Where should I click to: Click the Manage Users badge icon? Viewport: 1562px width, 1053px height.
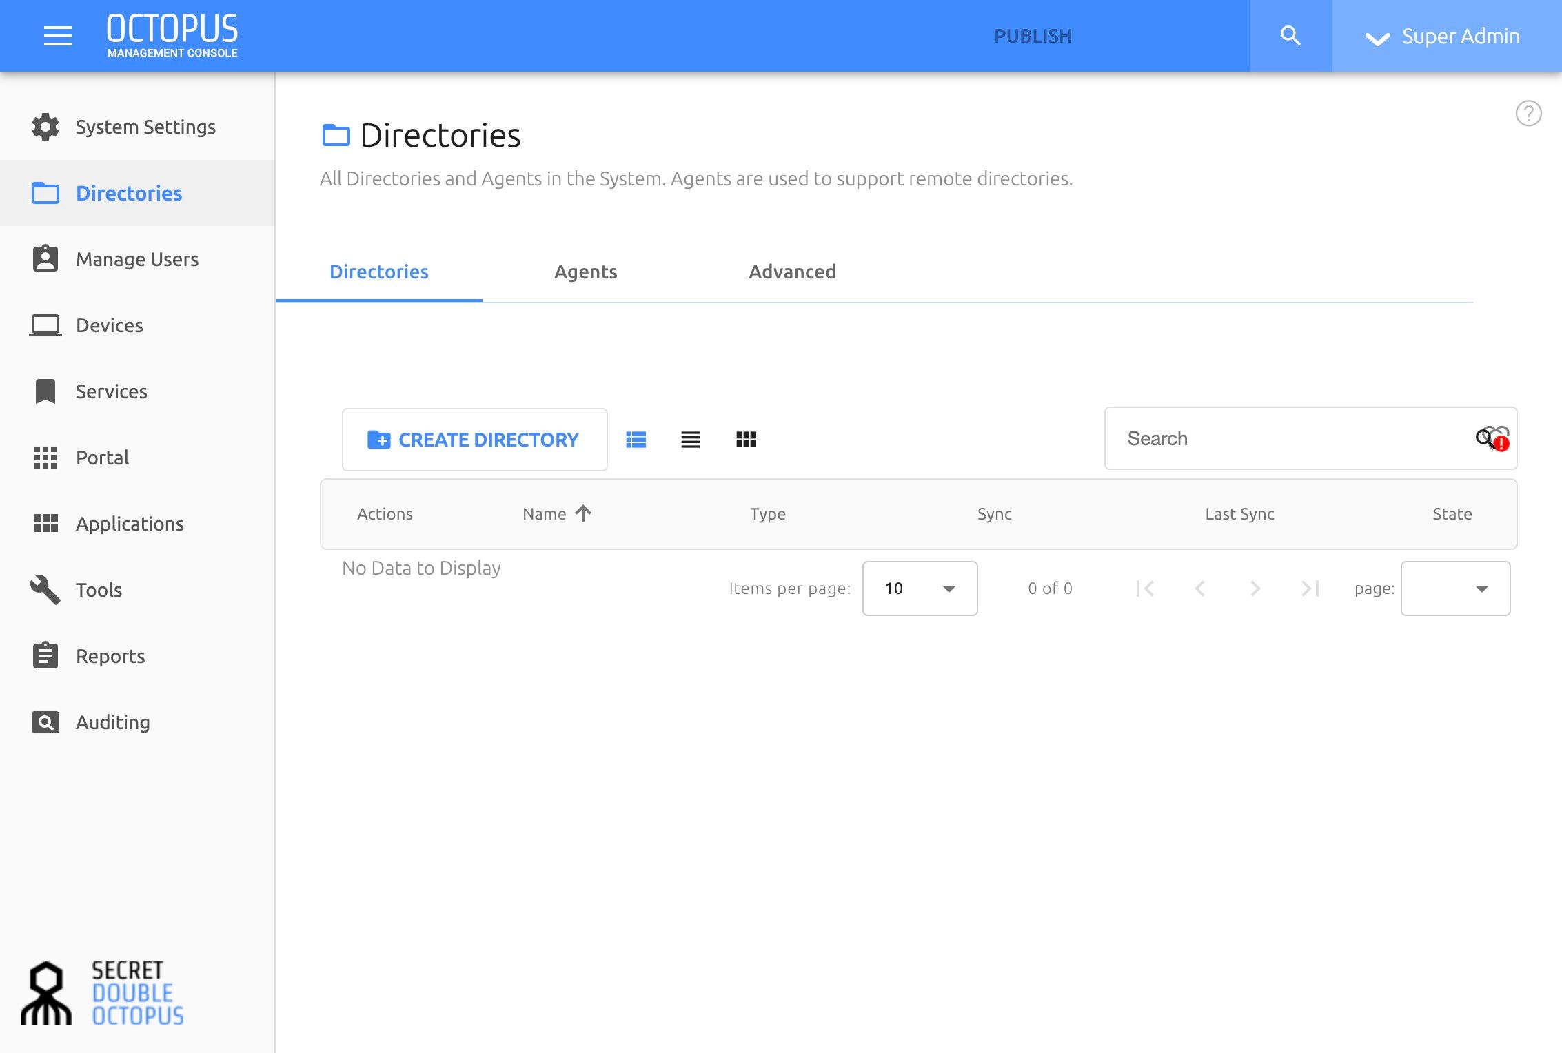45,258
